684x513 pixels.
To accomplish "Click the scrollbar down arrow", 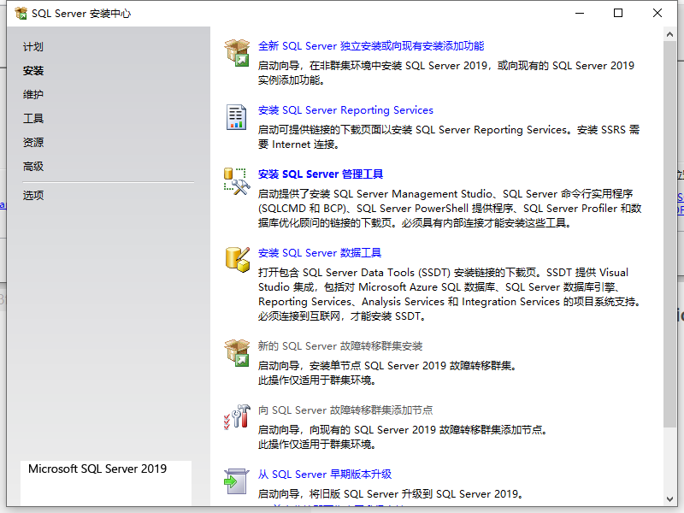I will point(669,499).
